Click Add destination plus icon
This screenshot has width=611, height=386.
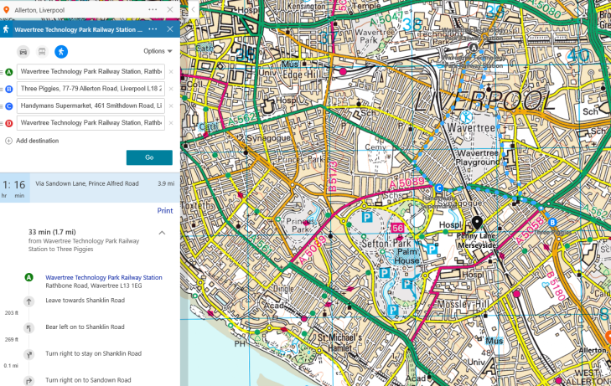[8, 141]
